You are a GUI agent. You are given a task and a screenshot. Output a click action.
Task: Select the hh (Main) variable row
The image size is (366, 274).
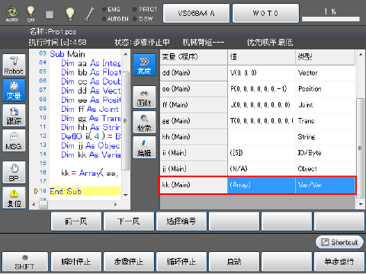pos(258,137)
